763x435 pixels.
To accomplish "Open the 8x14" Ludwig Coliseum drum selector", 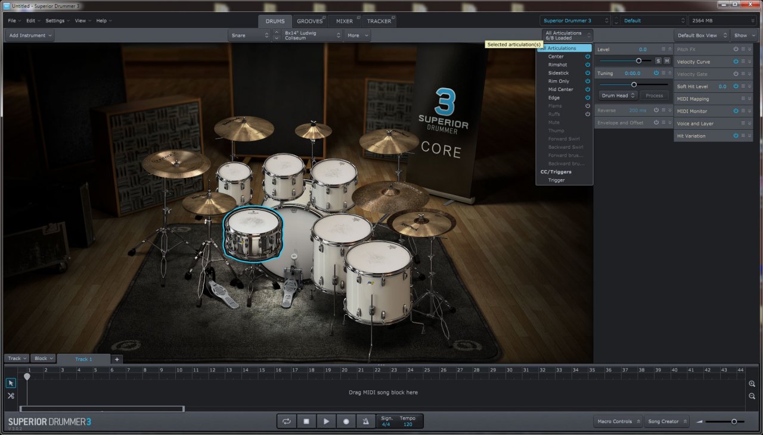I will [x=312, y=36].
